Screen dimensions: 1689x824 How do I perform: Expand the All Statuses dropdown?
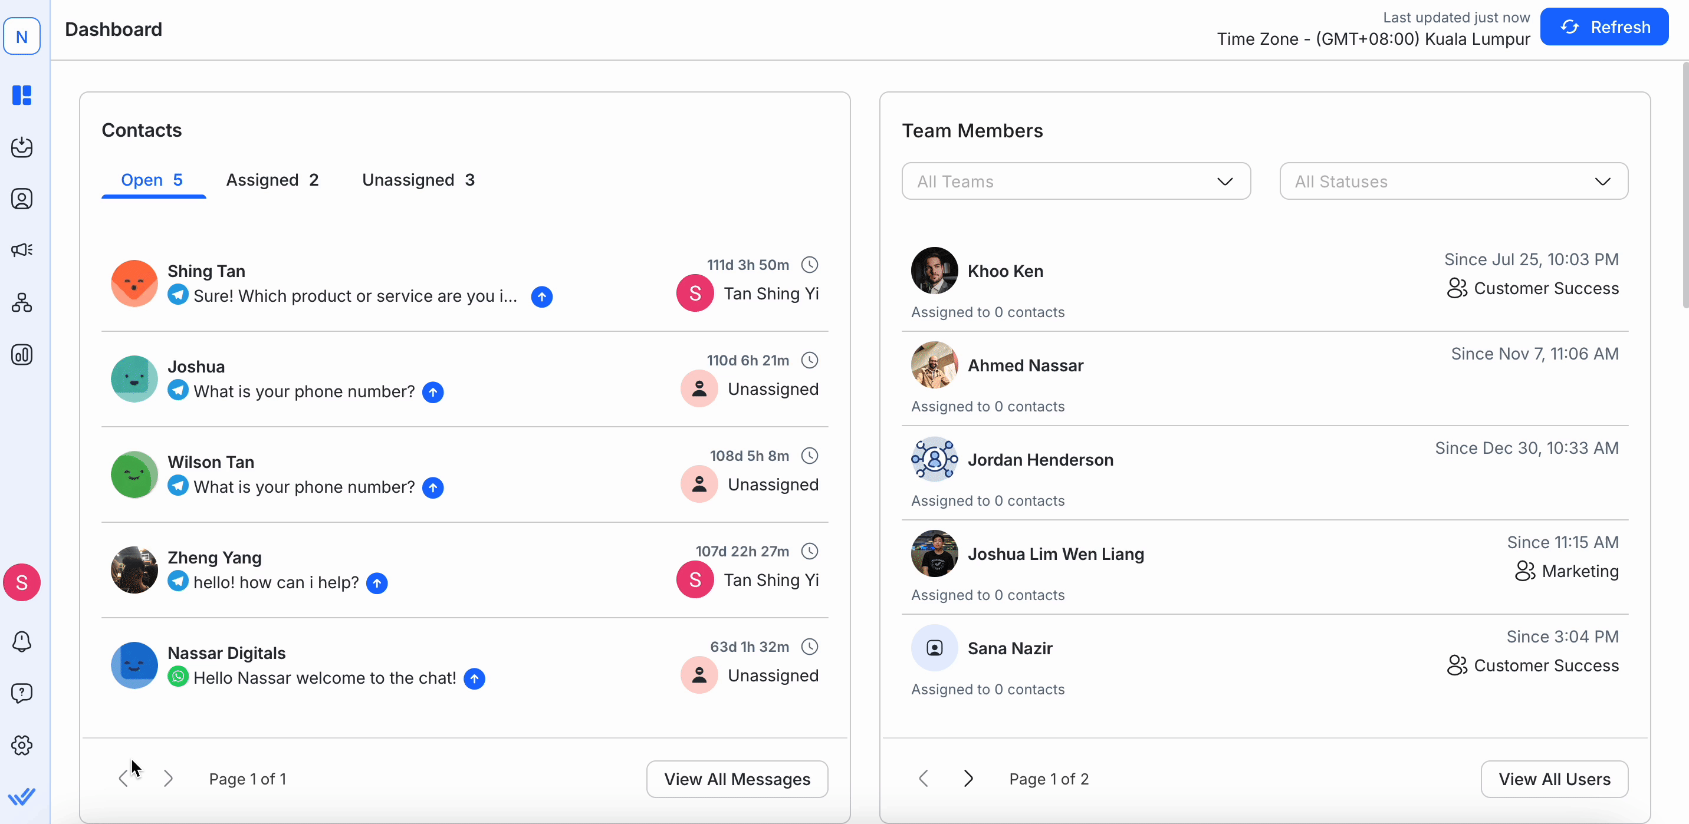pos(1453,182)
